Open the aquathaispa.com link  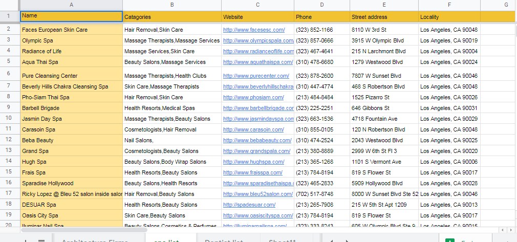pyautogui.click(x=258, y=62)
